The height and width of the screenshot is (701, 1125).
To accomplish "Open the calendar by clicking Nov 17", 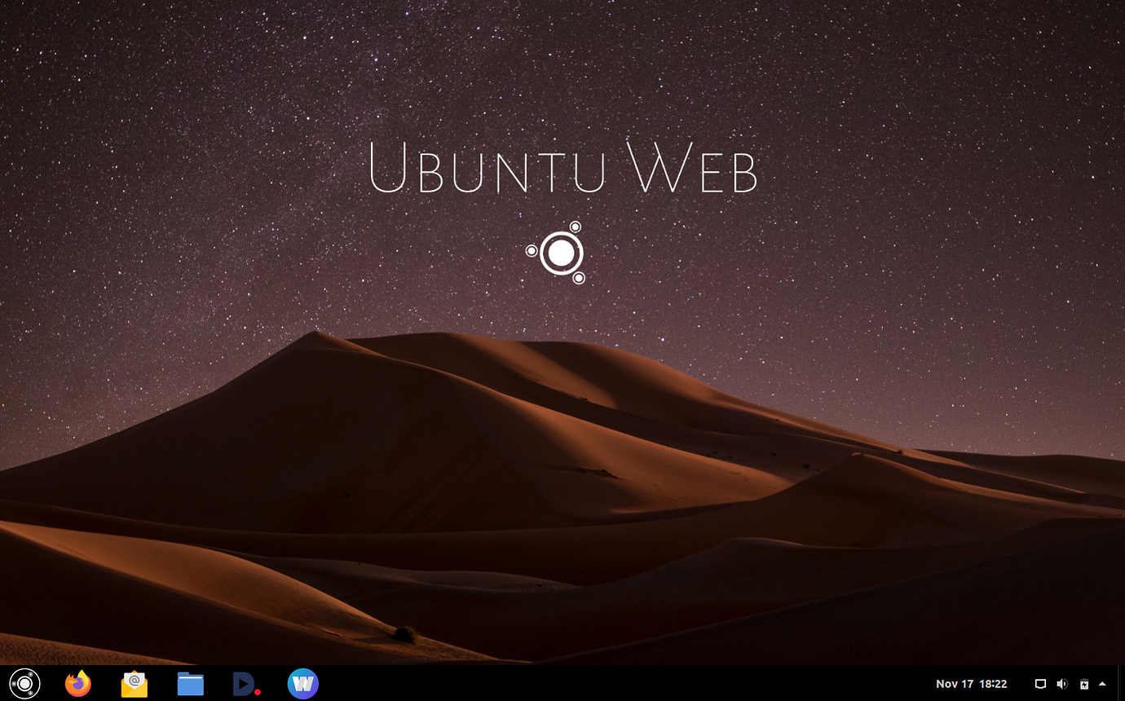I will click(954, 684).
